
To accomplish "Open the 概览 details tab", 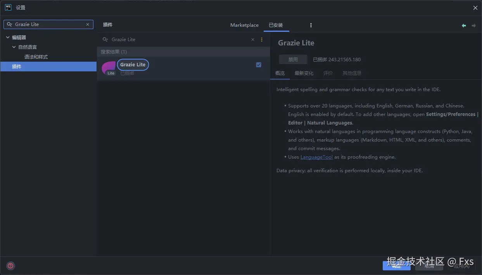I will click(280, 73).
